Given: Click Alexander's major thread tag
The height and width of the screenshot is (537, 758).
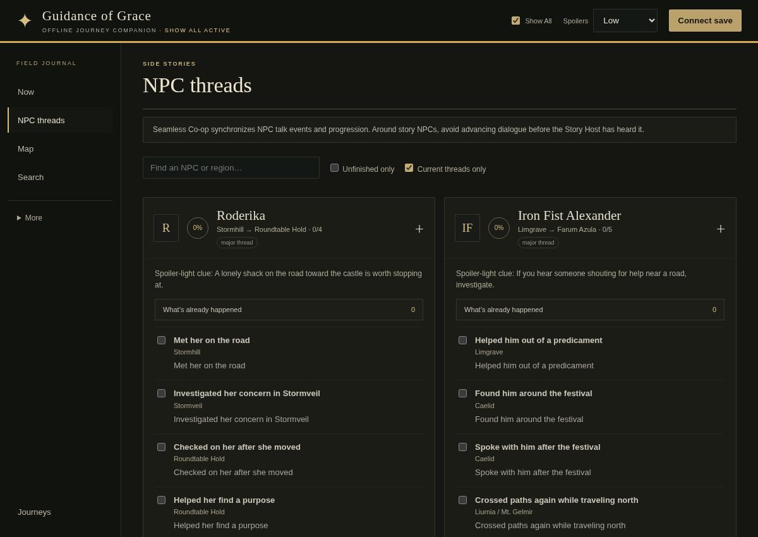Looking at the screenshot, I should (x=538, y=243).
